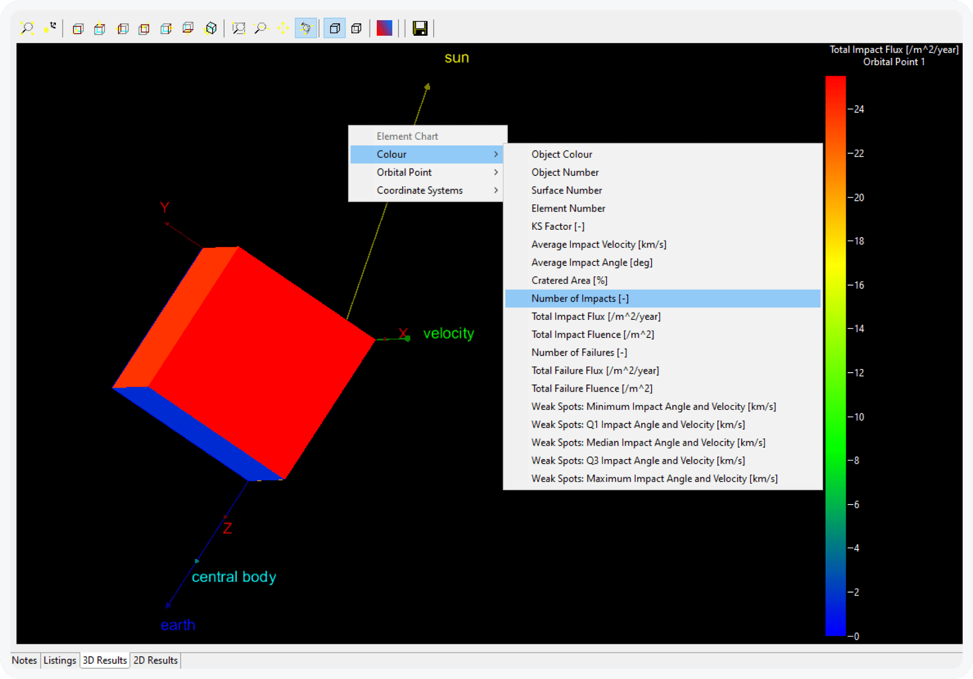Activate the rubber-band zoom tool

(x=239, y=28)
